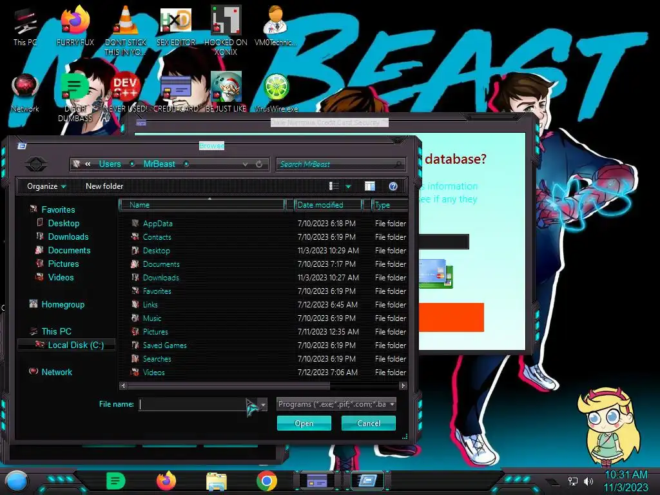The height and width of the screenshot is (495, 660).
Task: Click the change view icon
Action: (334, 186)
